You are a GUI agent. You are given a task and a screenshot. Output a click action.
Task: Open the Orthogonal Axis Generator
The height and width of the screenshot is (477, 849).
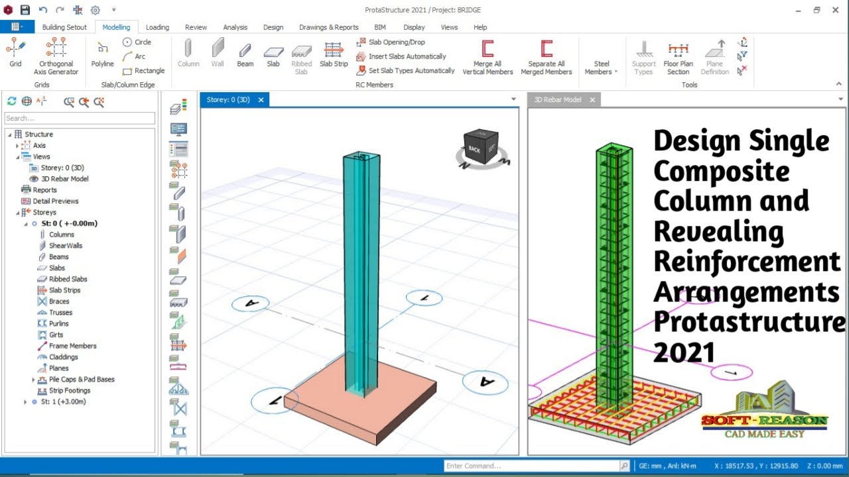(56, 56)
